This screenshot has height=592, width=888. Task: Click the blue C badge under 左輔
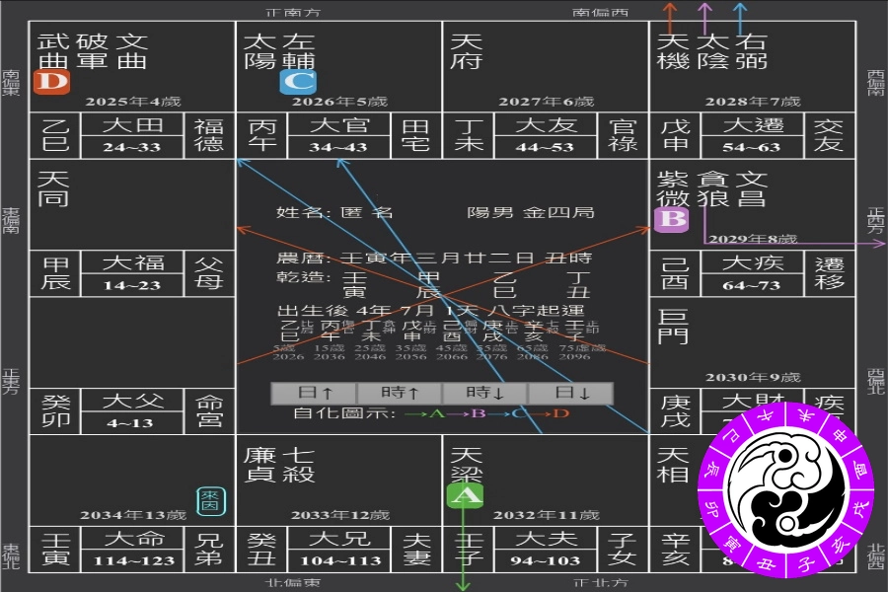(x=298, y=82)
